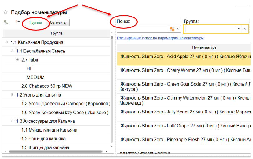Viewport: 253px width, 159px height.
Task: Click orange squares icon in Поиск field
Action: click(172, 29)
